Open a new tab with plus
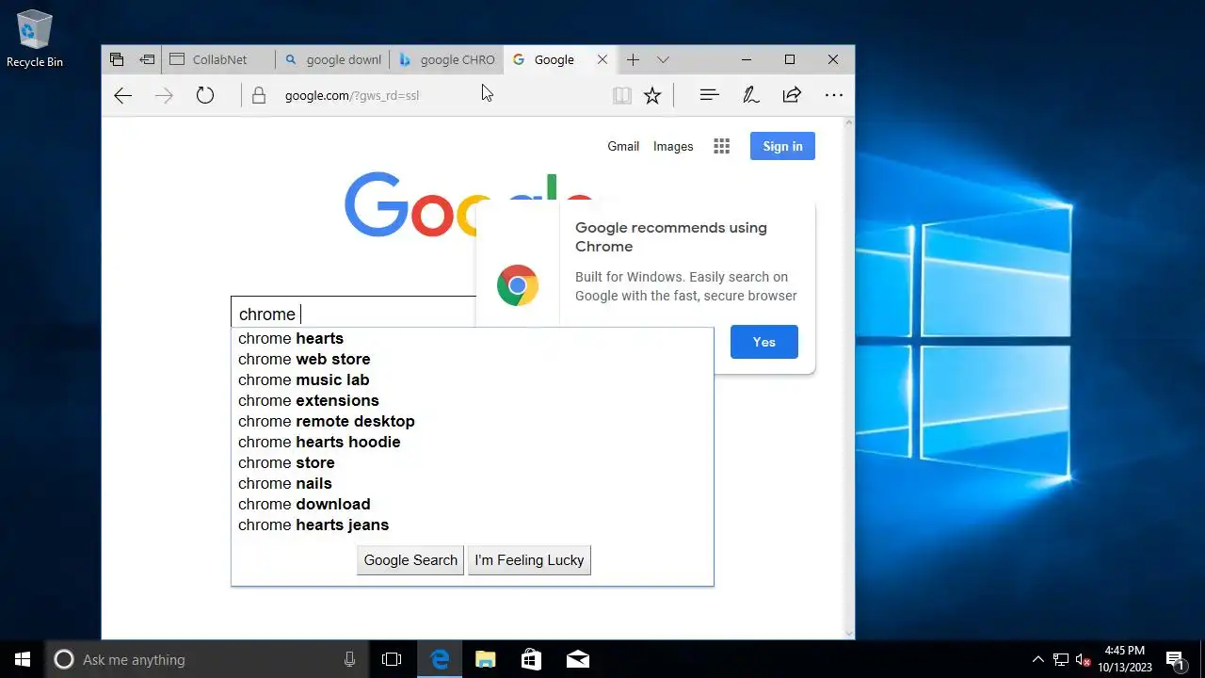Image resolution: width=1205 pixels, height=678 pixels. [634, 59]
